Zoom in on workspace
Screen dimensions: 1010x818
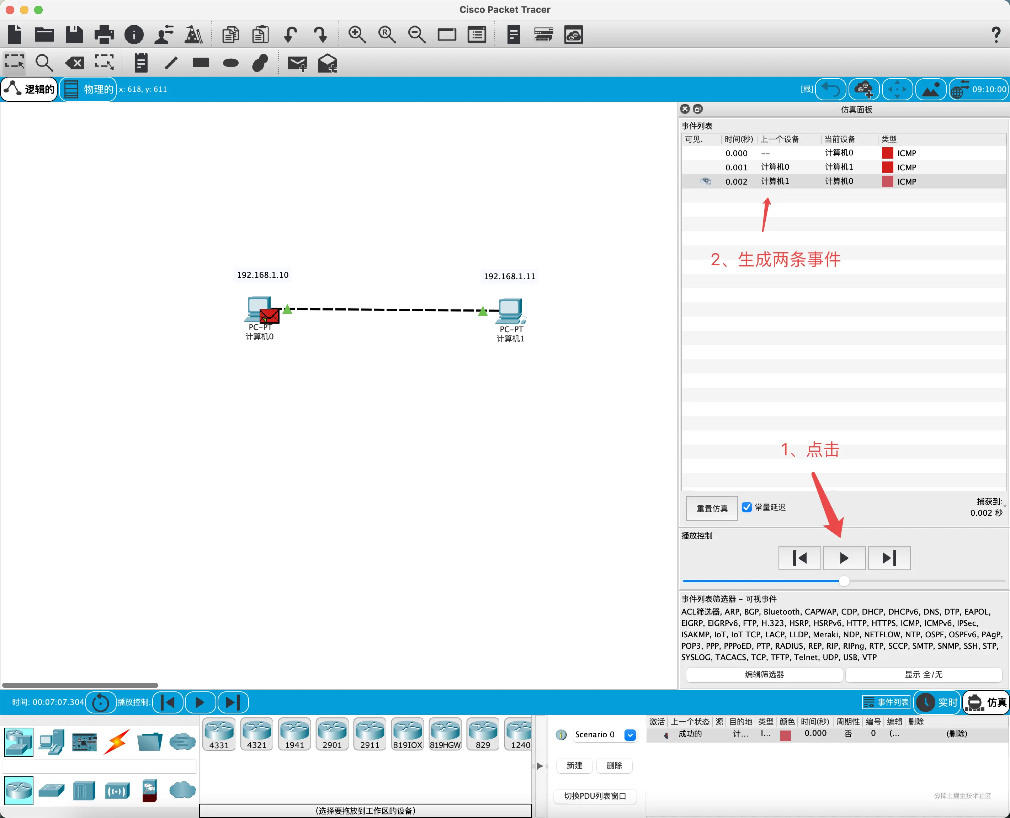[357, 34]
